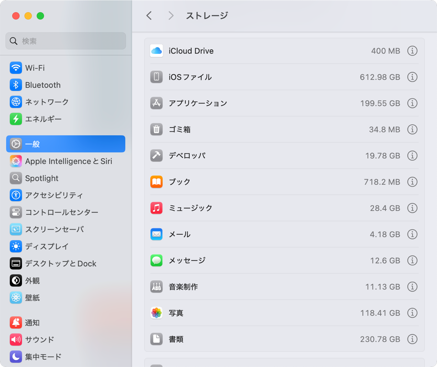Close the settings window with red button
437x367 pixels.
(16, 16)
